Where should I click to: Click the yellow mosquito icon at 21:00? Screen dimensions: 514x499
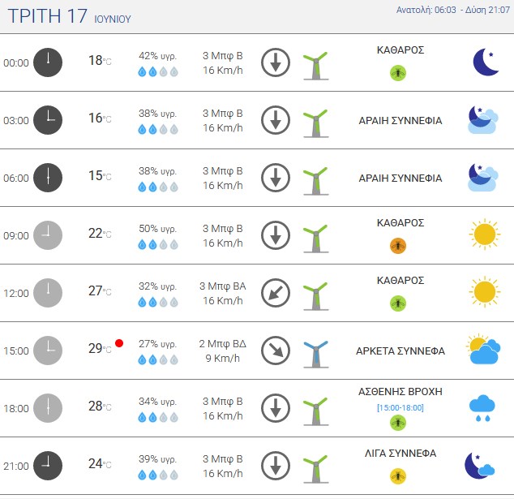(398, 476)
